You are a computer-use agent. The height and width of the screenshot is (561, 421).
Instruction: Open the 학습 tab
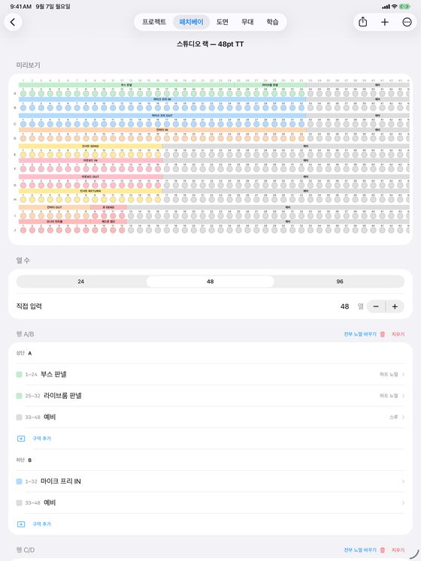click(272, 22)
